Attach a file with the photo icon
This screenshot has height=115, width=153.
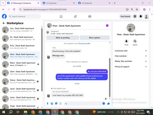pos(52,104)
